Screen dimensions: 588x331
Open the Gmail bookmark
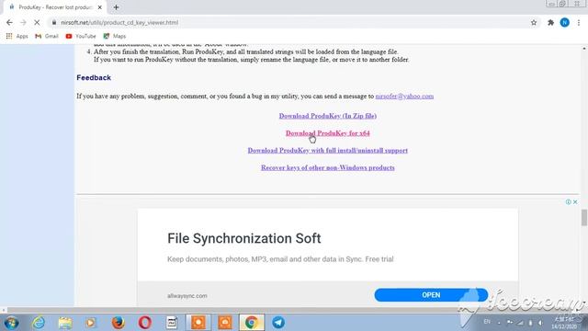[47, 36]
